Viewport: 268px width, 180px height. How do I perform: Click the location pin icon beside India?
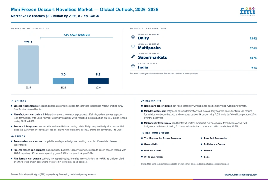(133, 66)
